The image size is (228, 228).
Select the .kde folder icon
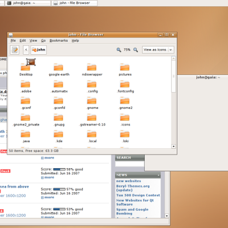[x=58, y=134]
